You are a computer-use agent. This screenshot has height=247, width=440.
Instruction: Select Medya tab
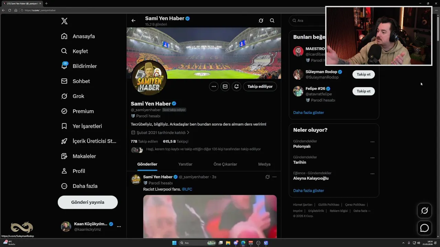(x=264, y=164)
